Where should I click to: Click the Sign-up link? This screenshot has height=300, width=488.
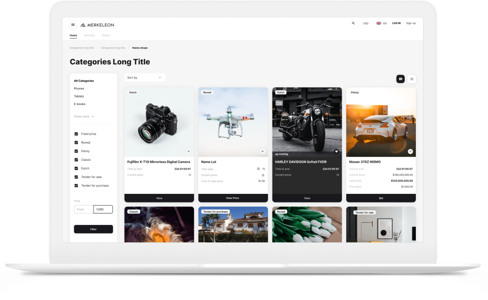point(411,23)
